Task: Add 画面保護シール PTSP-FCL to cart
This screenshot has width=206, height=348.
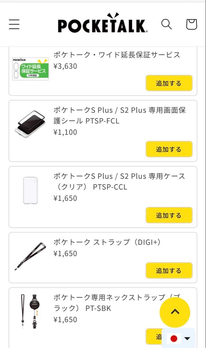Action: coord(169,149)
